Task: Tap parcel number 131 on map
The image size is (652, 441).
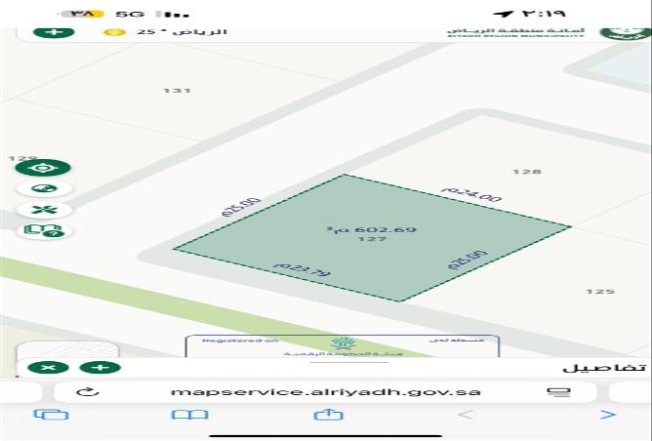Action: [177, 90]
